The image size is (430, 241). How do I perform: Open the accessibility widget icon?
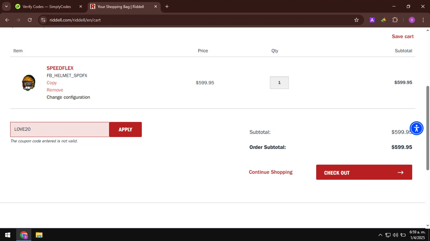coord(416,128)
